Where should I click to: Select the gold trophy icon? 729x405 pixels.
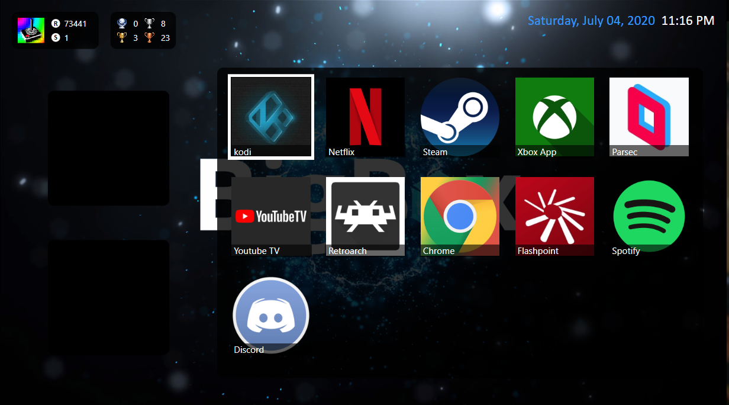pyautogui.click(x=121, y=38)
